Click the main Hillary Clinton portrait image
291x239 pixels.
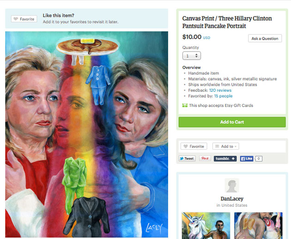pyautogui.click(x=87, y=134)
